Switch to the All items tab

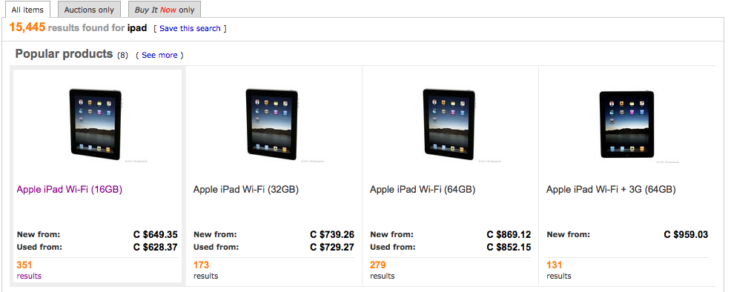pyautogui.click(x=27, y=10)
